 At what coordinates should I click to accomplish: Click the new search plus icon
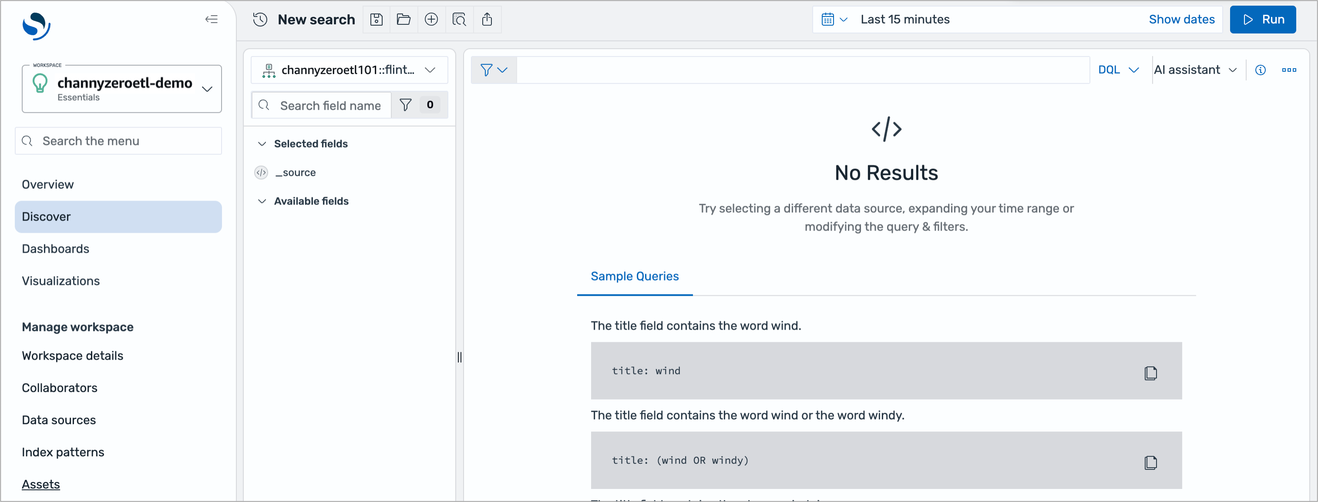point(431,20)
